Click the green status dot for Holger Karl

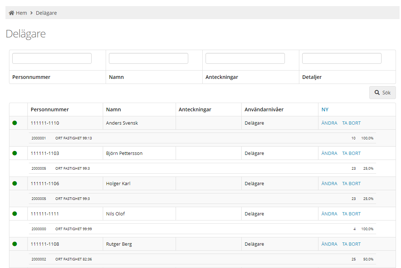click(x=15, y=183)
